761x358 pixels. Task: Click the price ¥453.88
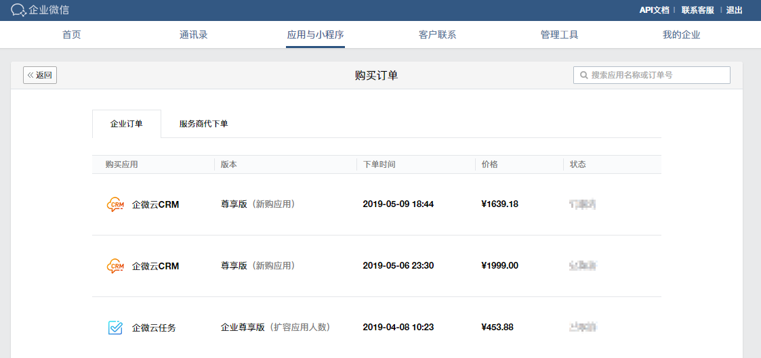click(x=497, y=328)
